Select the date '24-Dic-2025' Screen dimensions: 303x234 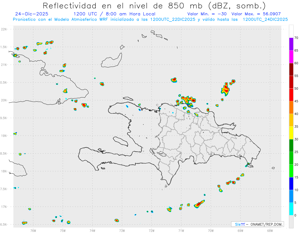(32, 14)
